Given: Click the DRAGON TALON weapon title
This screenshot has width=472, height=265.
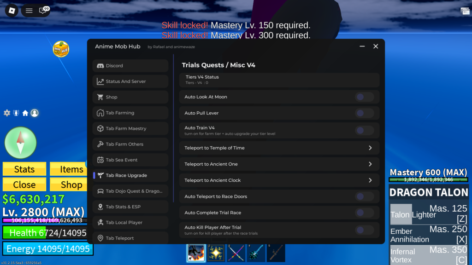Looking at the screenshot, I should point(429,192).
